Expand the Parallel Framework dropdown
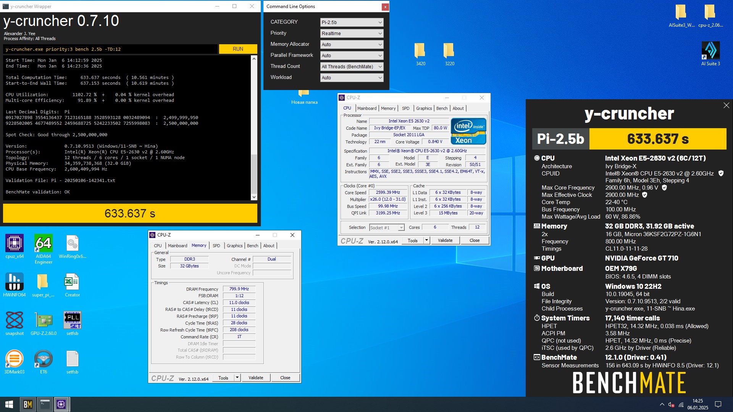The width and height of the screenshot is (733, 412). point(352,56)
